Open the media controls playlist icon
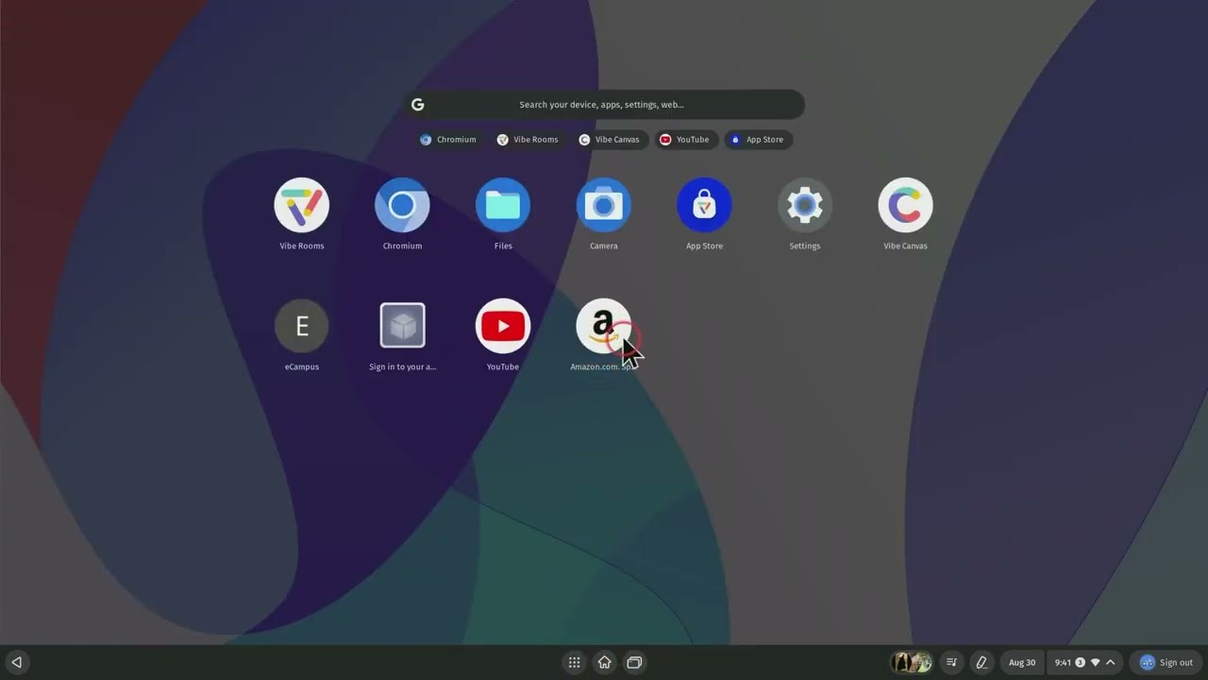The image size is (1208, 680). click(952, 662)
